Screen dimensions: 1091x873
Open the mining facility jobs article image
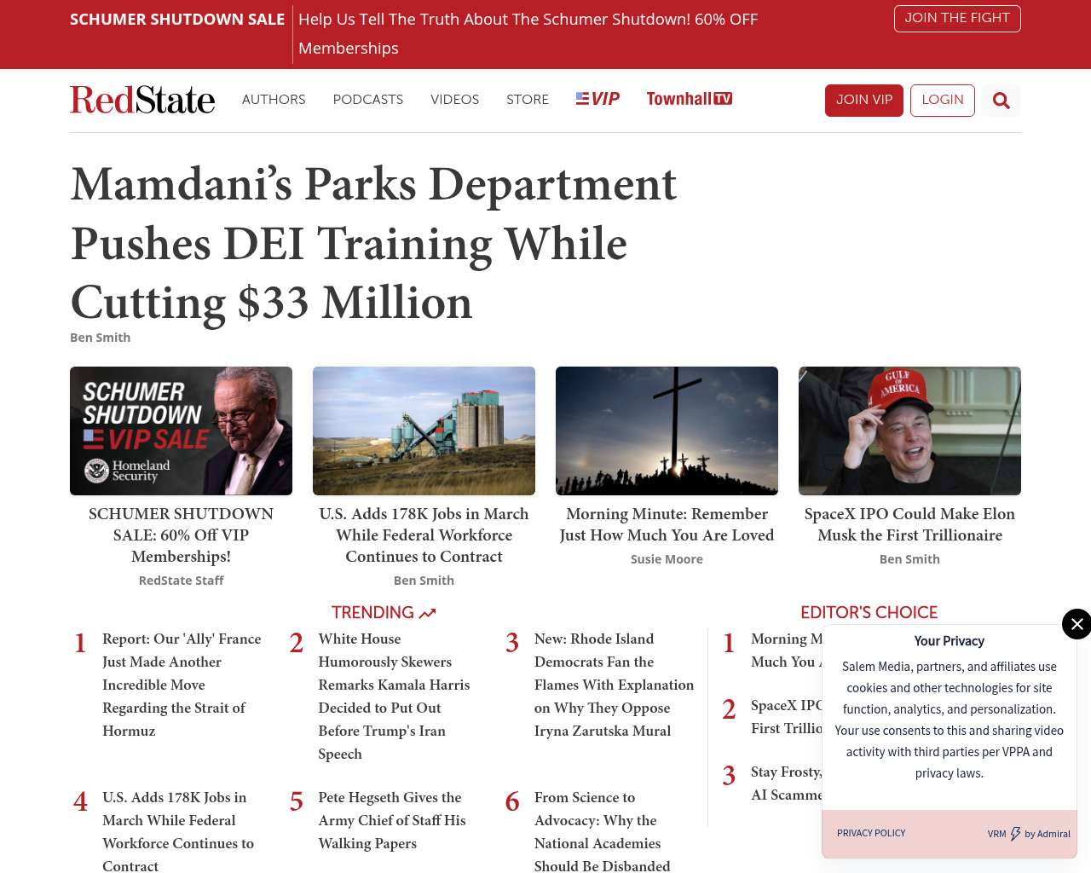click(x=424, y=431)
